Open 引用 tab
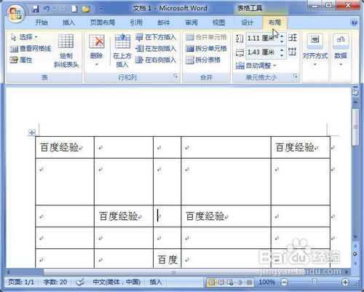 point(136,23)
